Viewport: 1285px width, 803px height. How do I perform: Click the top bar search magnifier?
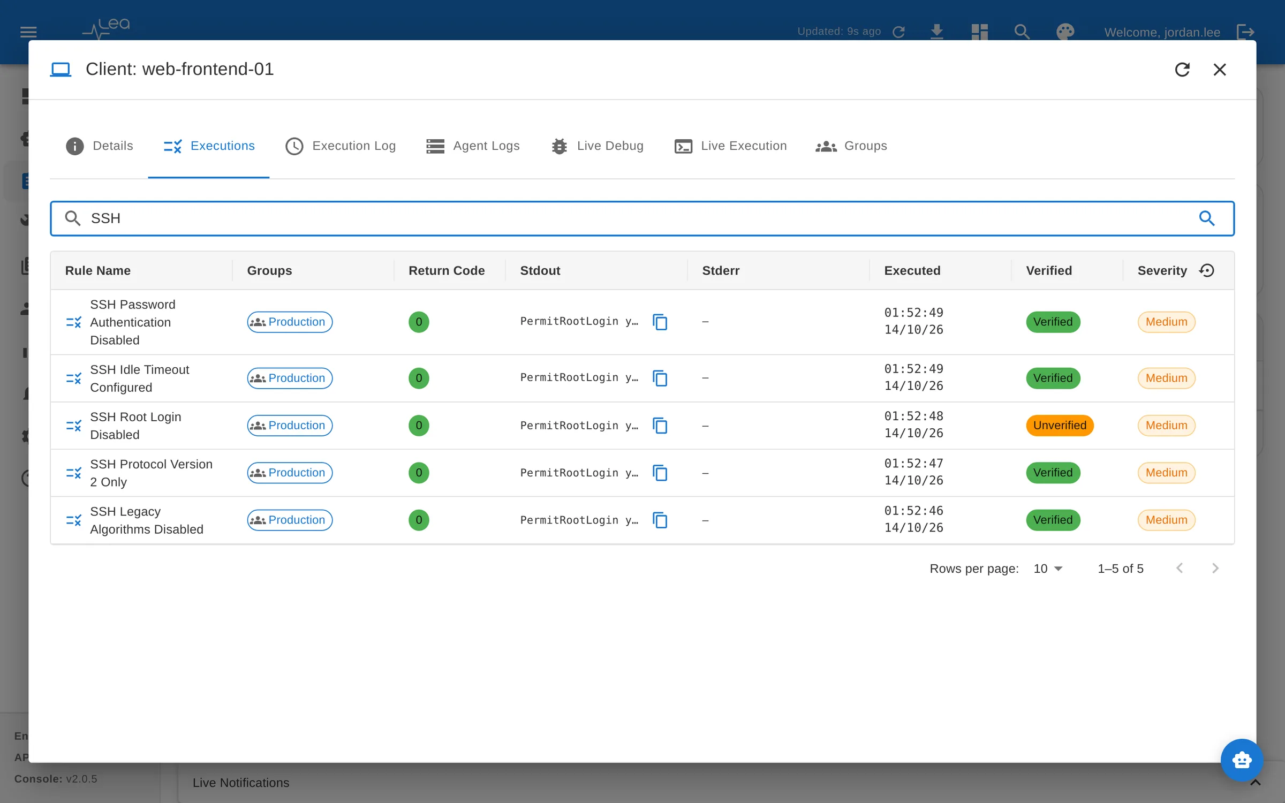pos(1022,32)
